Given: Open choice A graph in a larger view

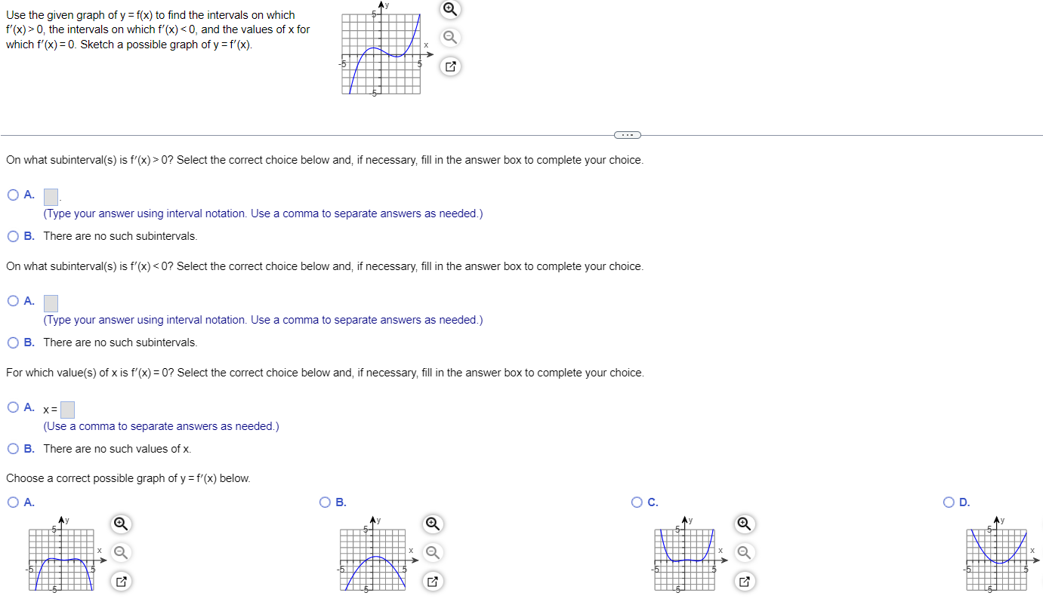Looking at the screenshot, I should point(121,581).
